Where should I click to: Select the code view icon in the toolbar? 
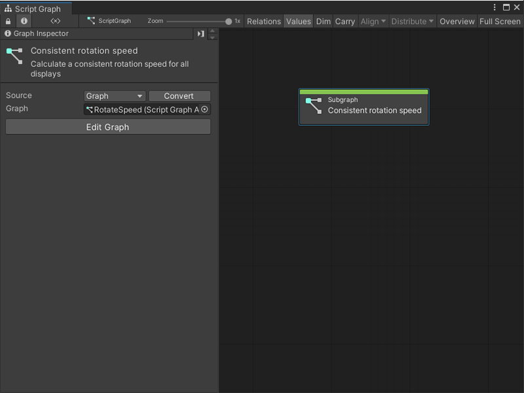coord(55,21)
